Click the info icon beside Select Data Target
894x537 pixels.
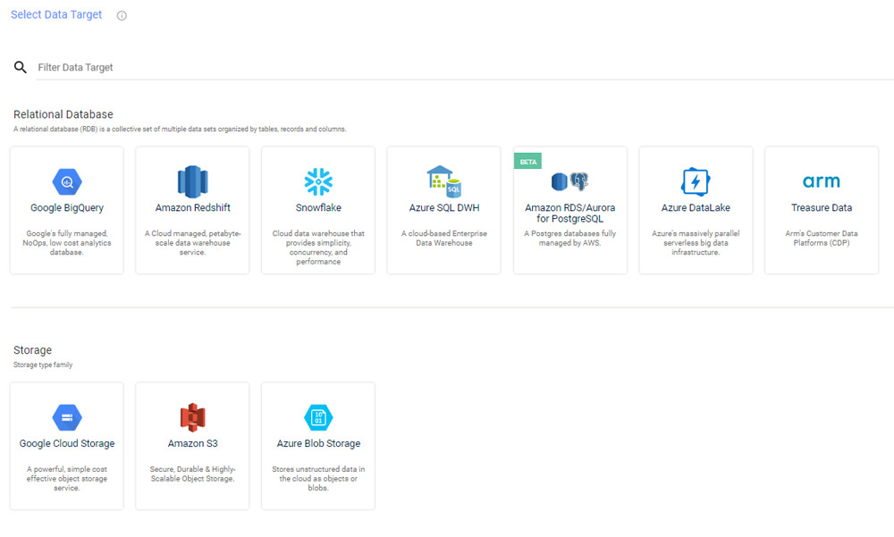click(122, 15)
